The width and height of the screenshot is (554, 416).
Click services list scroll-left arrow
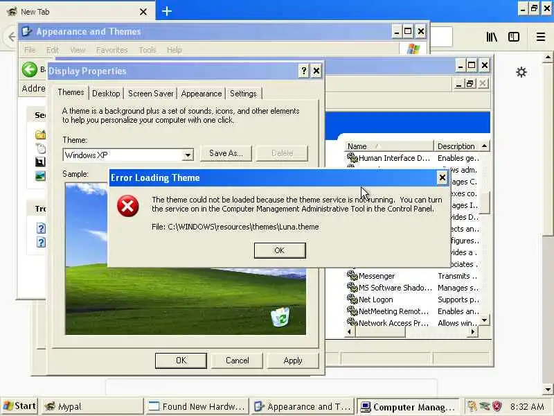(350, 332)
